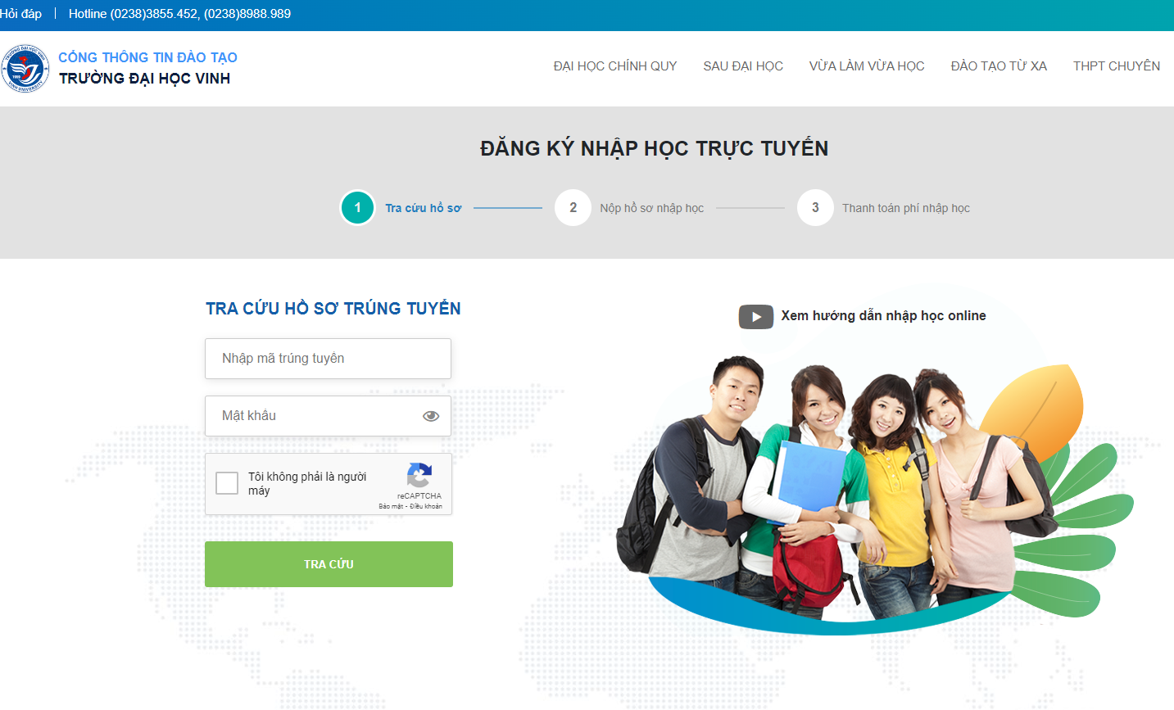Select step 3 circle 'Thanh toán phí nhập học'
The height and width of the screenshot is (710, 1174).
(x=815, y=208)
